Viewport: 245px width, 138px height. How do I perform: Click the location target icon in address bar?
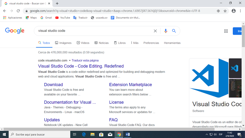[x=218, y=11]
